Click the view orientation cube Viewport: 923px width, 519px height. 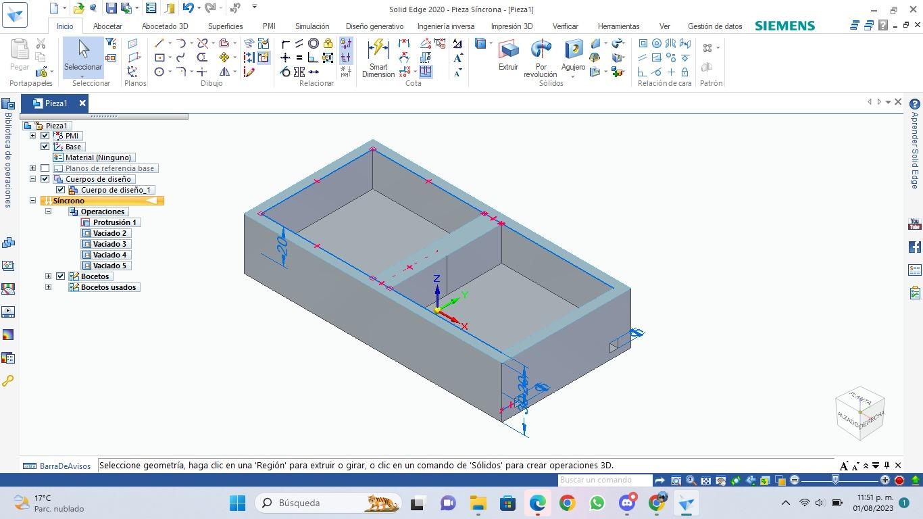coord(860,414)
